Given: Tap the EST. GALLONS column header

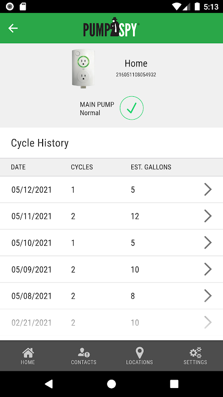Looking at the screenshot, I should (151, 167).
